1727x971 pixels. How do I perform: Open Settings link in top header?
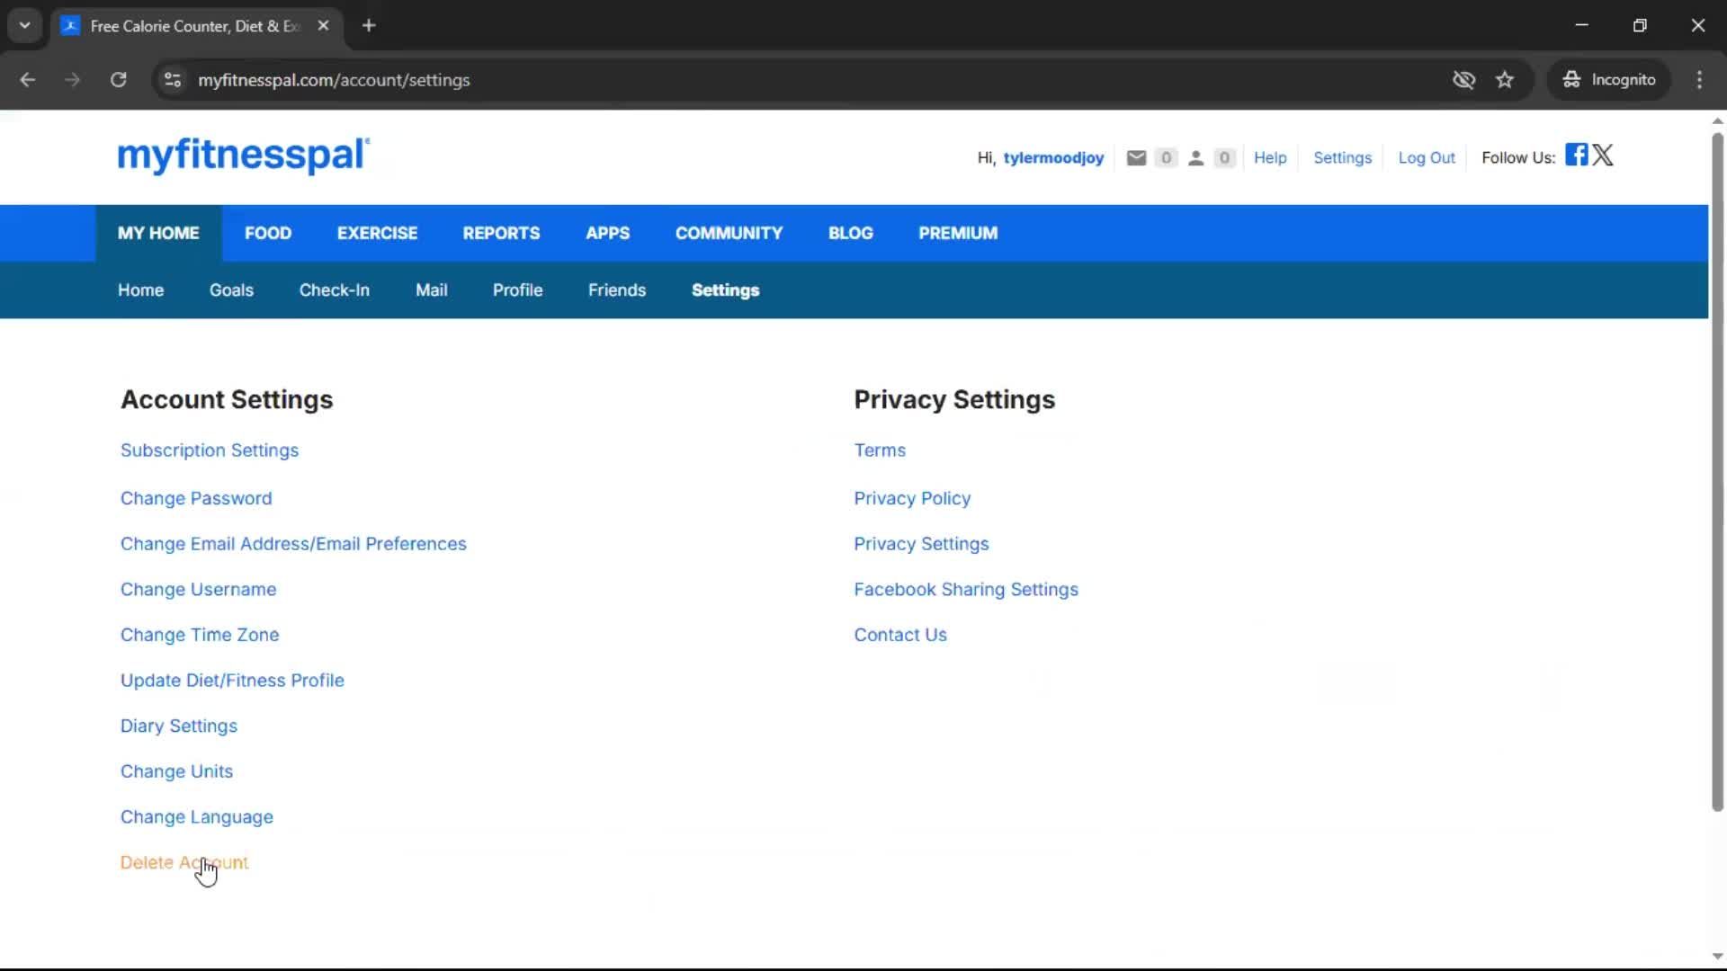point(1342,158)
